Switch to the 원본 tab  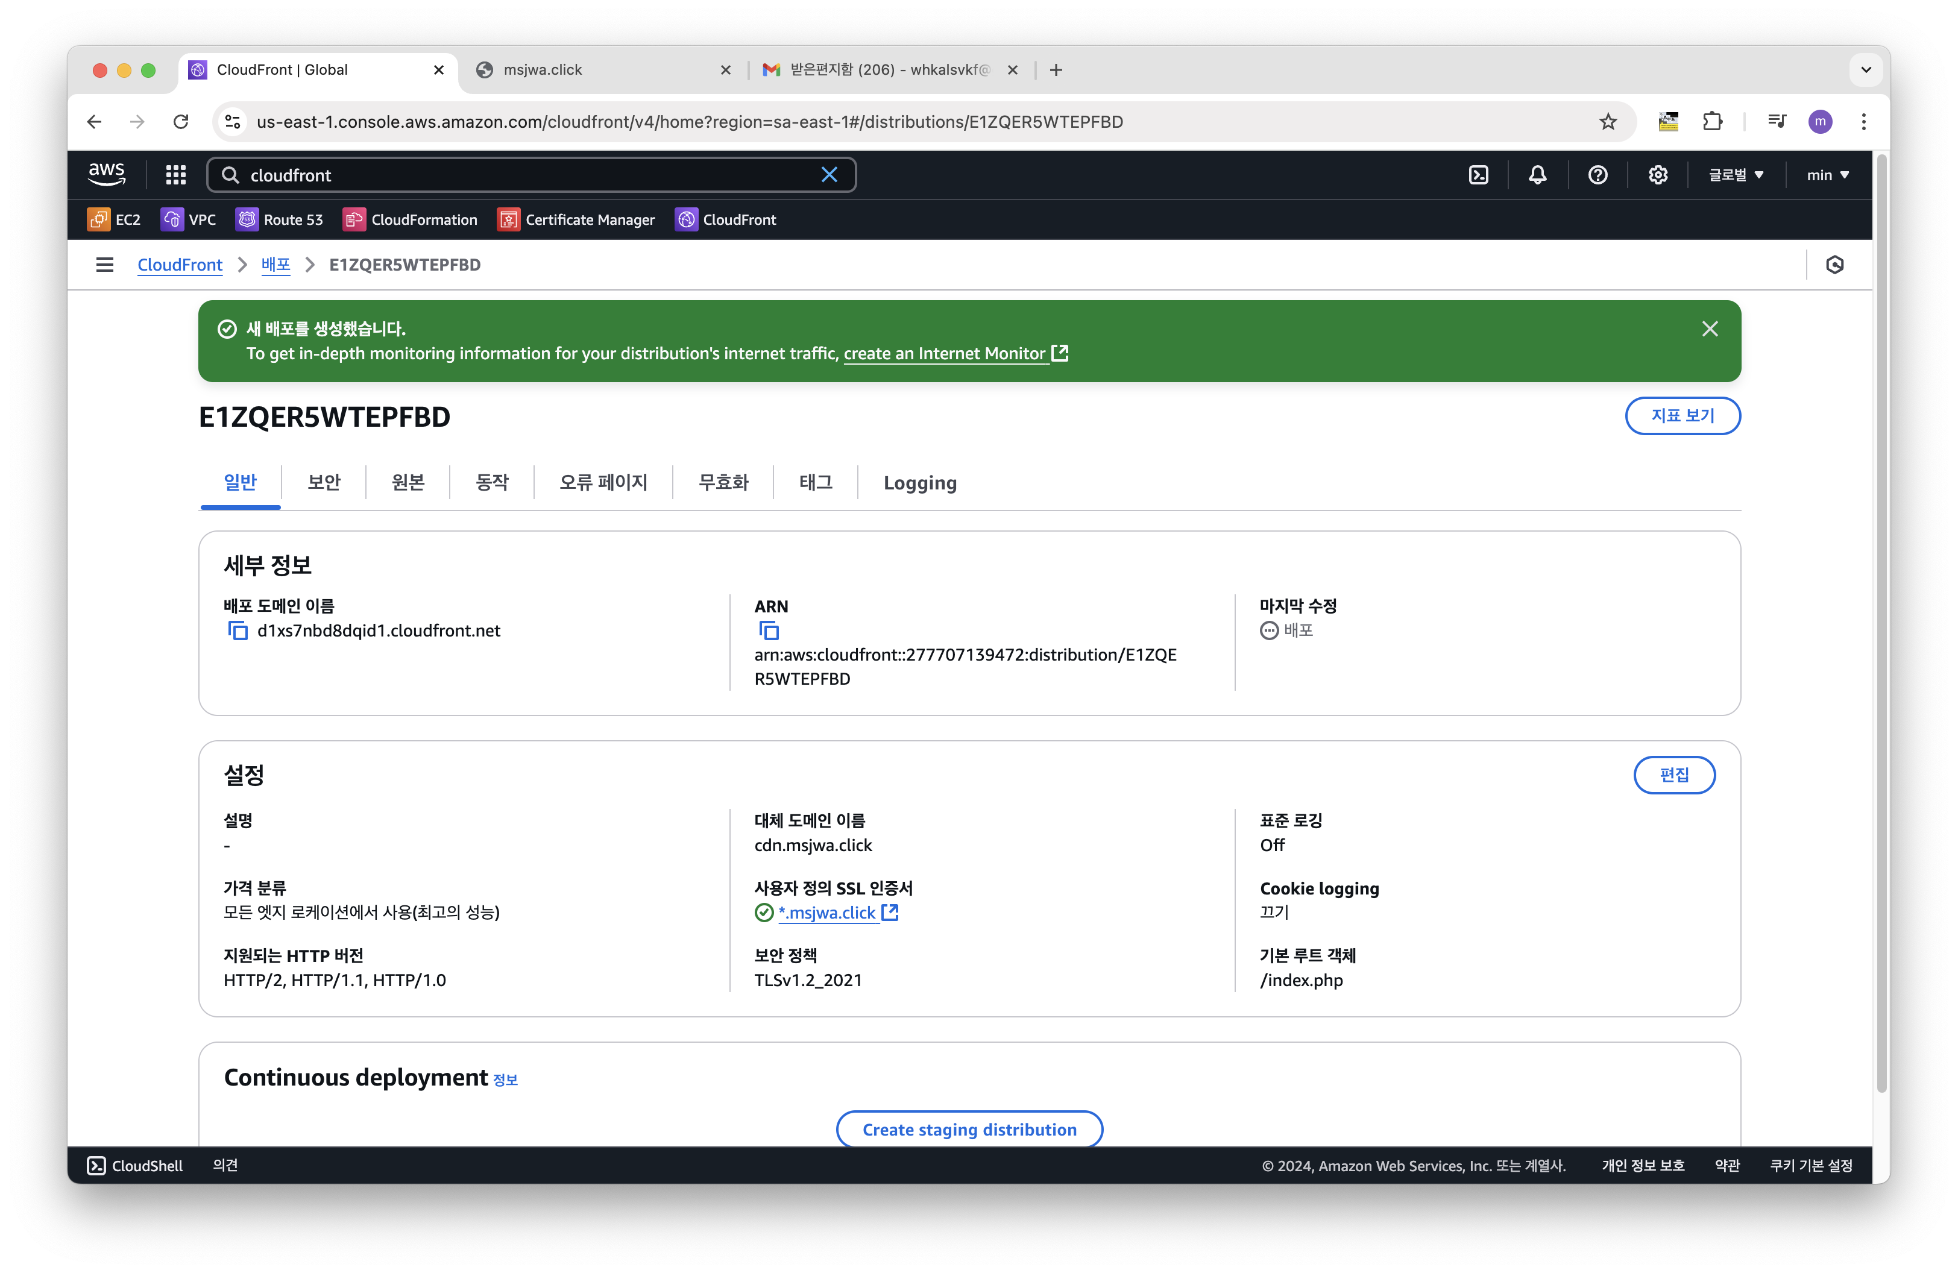coord(408,483)
